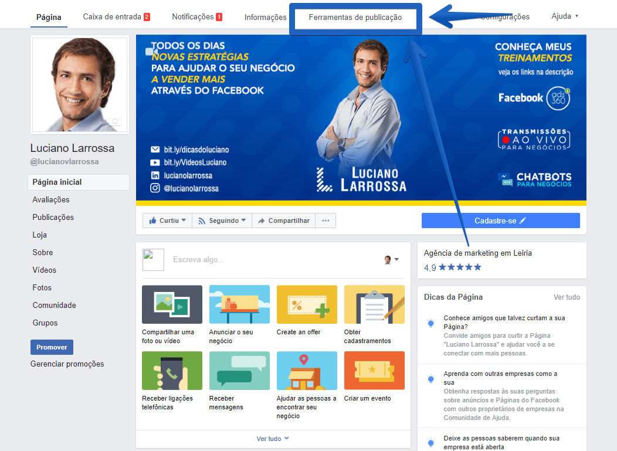Click the pencil icon on Cadastre-se button
The width and height of the screenshot is (617, 451).
coord(523,221)
